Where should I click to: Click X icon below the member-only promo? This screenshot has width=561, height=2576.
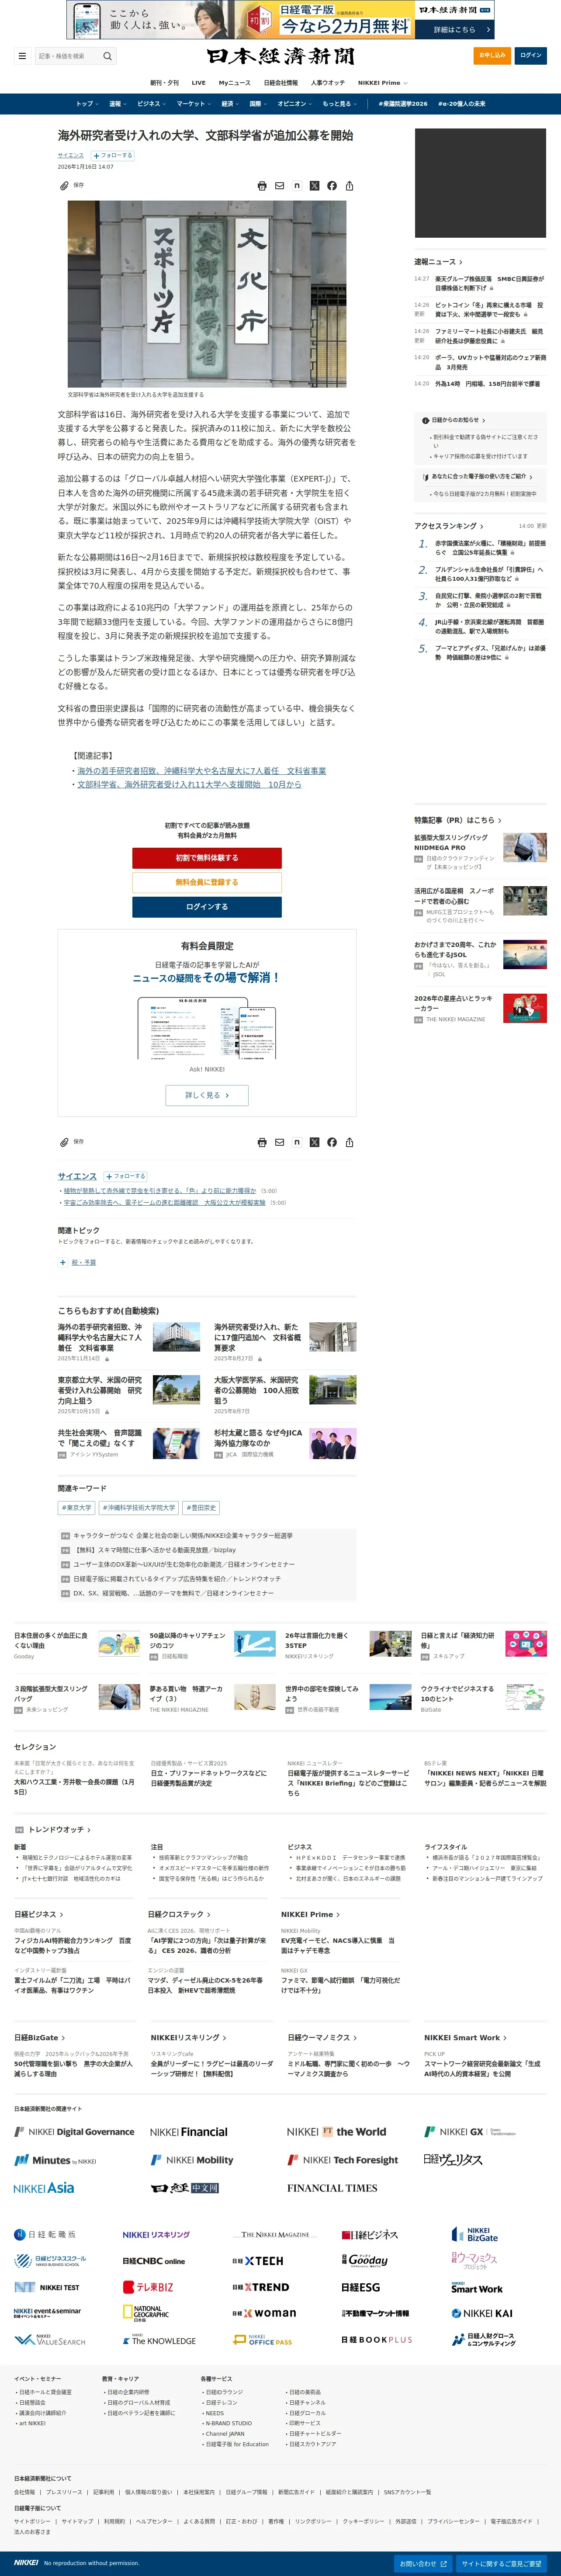314,1142
